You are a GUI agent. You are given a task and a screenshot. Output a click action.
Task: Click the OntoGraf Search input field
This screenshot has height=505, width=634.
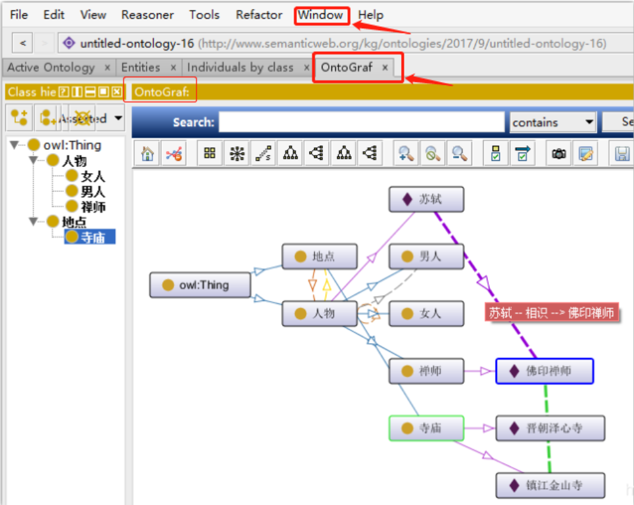(x=361, y=122)
